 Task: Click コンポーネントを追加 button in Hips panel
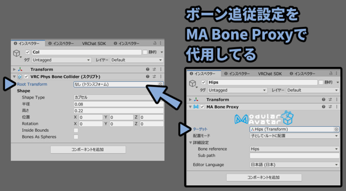pyautogui.click(x=264, y=177)
